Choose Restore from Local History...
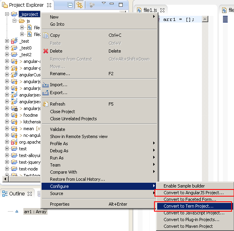 [99, 179]
